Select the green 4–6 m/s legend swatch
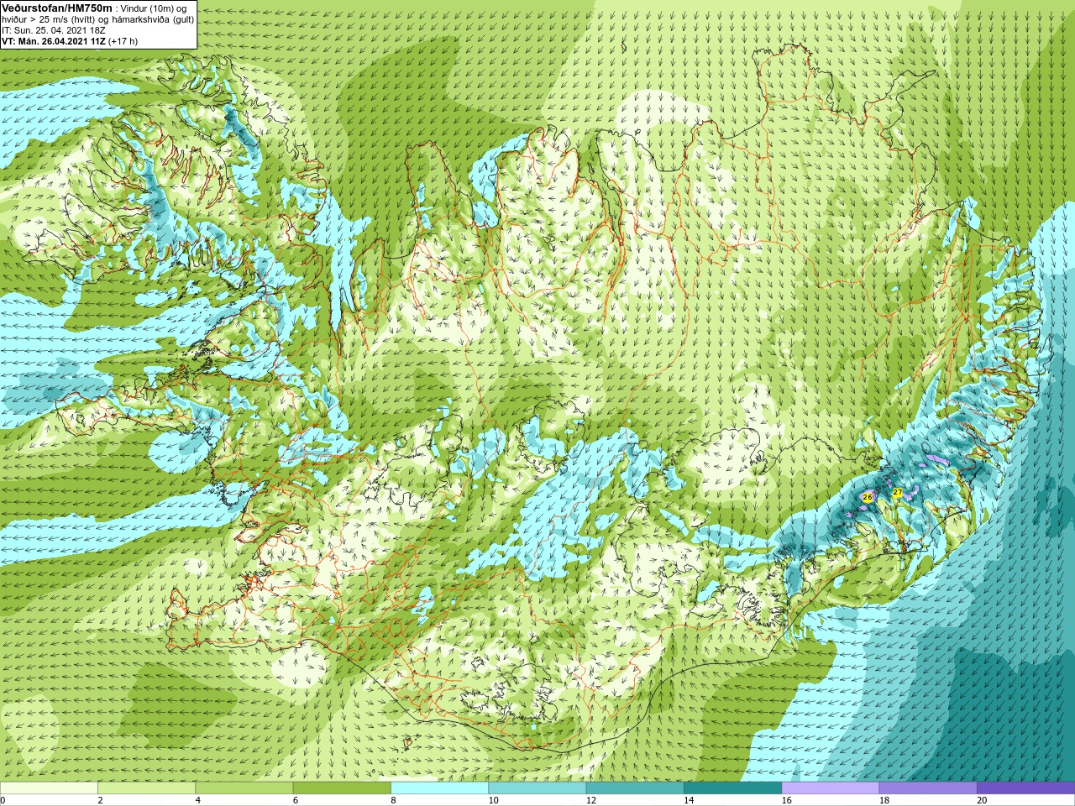The height and width of the screenshot is (806, 1075). (x=244, y=788)
